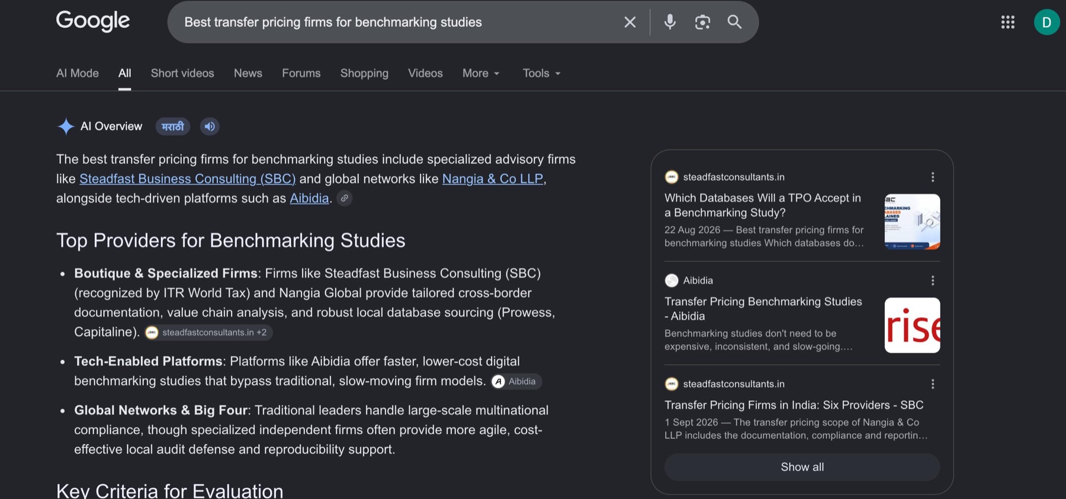Click the Aibidia favicon in source card
Screen dimensions: 1066x499
[672, 281]
